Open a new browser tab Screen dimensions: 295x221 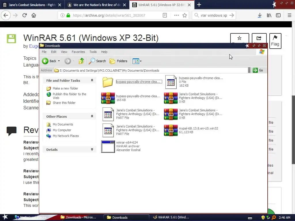(x=199, y=5)
